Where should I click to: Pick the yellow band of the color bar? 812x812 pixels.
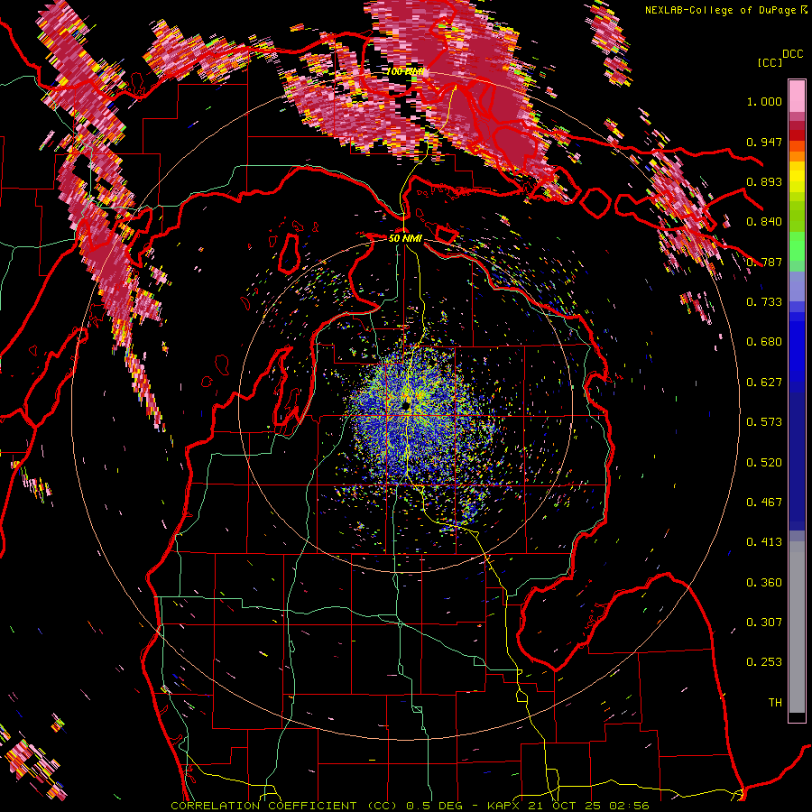(797, 178)
